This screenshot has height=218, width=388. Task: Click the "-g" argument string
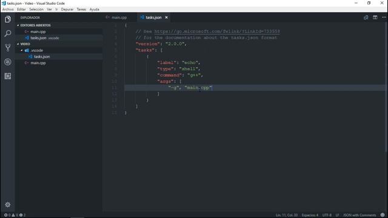coord(174,88)
